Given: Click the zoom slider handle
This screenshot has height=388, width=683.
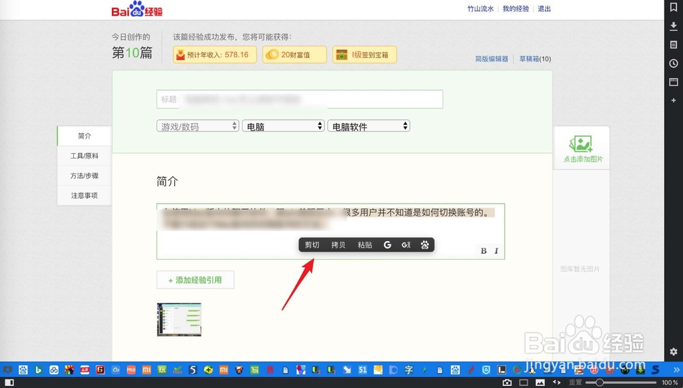Looking at the screenshot, I should pos(600,383).
